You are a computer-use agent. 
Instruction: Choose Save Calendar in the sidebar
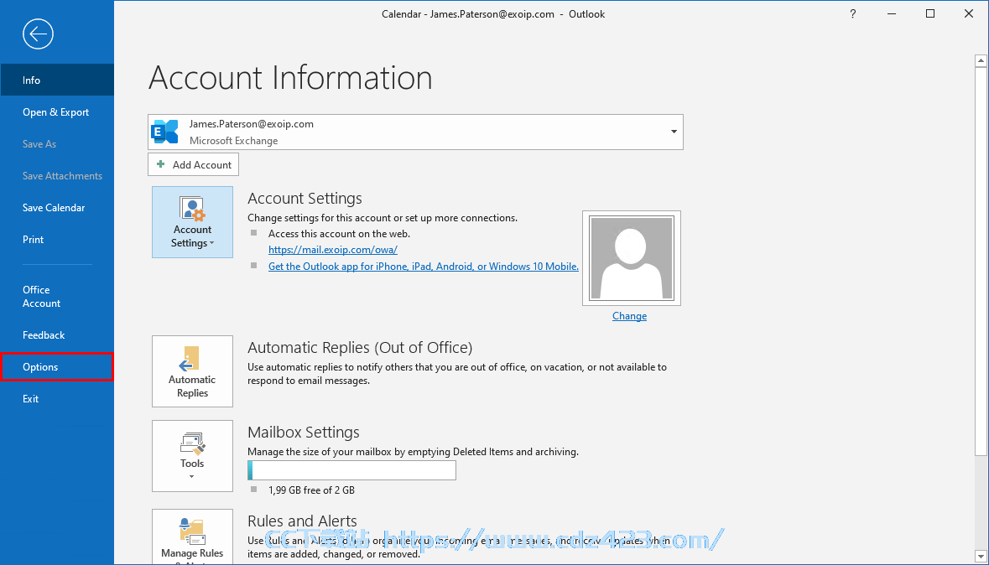tap(57, 207)
